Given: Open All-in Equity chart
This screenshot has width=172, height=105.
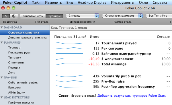Looking at the screenshot, I should pos(17,92).
